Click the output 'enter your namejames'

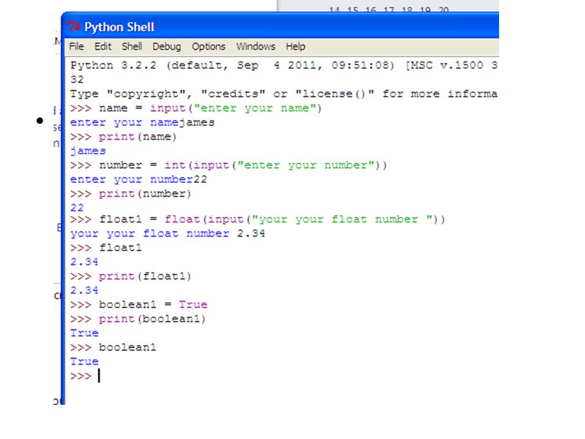pyautogui.click(x=143, y=123)
